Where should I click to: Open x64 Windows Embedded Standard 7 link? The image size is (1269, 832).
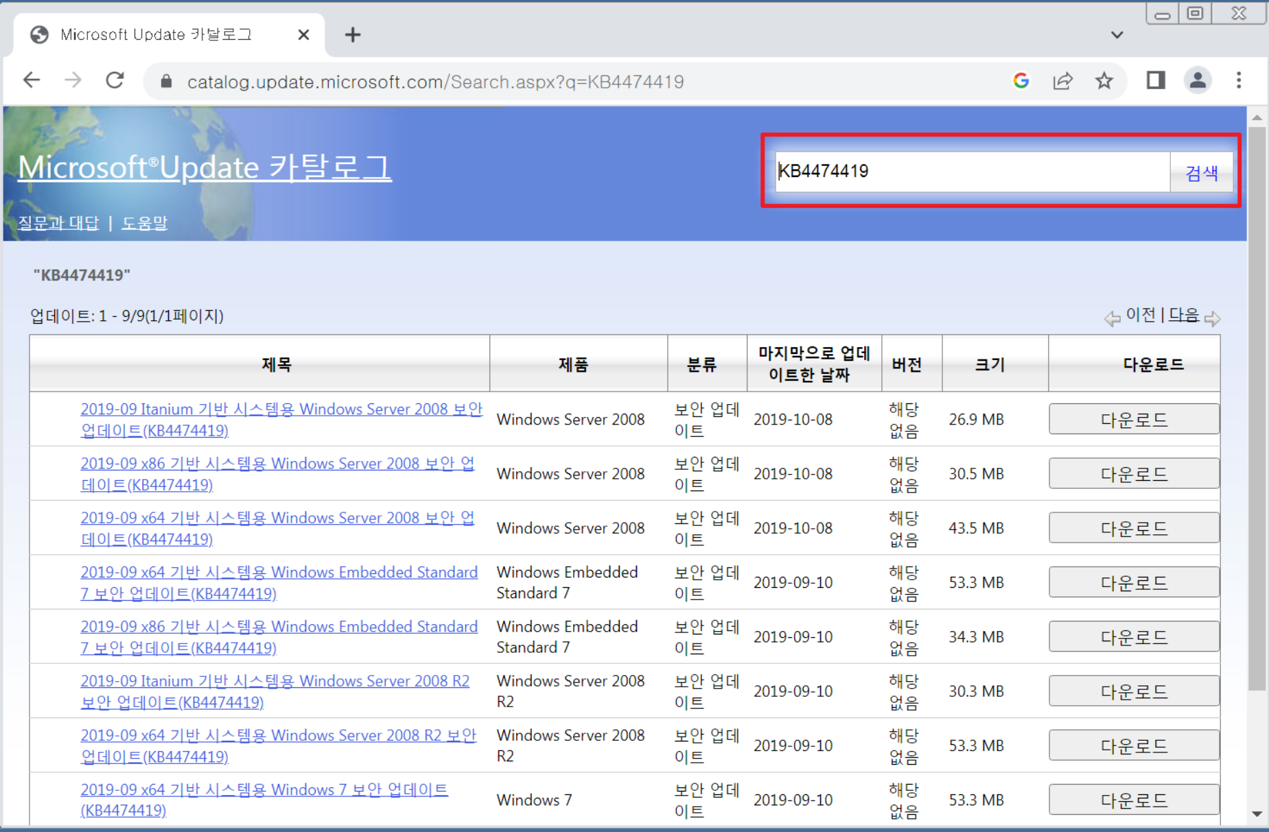(279, 582)
